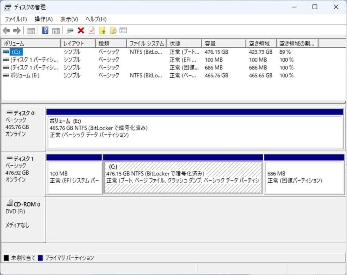
Task: Toggle the action pane icon
Action: (55, 31)
